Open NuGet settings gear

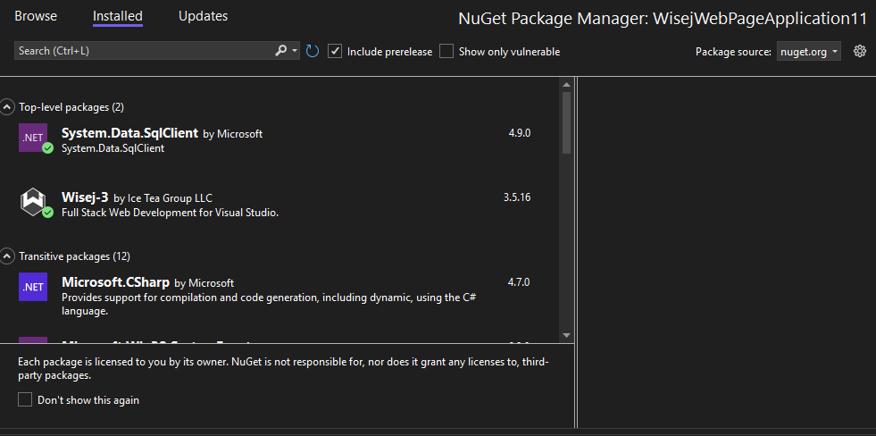[x=860, y=52]
